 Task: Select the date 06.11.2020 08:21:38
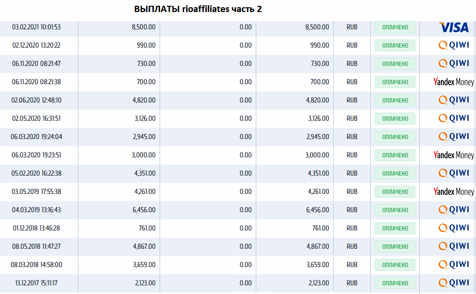(36, 82)
